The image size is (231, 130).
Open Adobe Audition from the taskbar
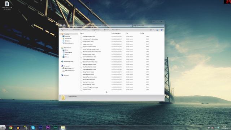(x=55, y=127)
